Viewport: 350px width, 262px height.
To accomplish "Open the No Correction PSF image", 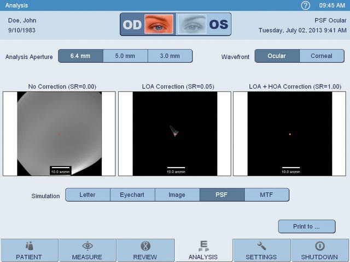I will click(59, 134).
